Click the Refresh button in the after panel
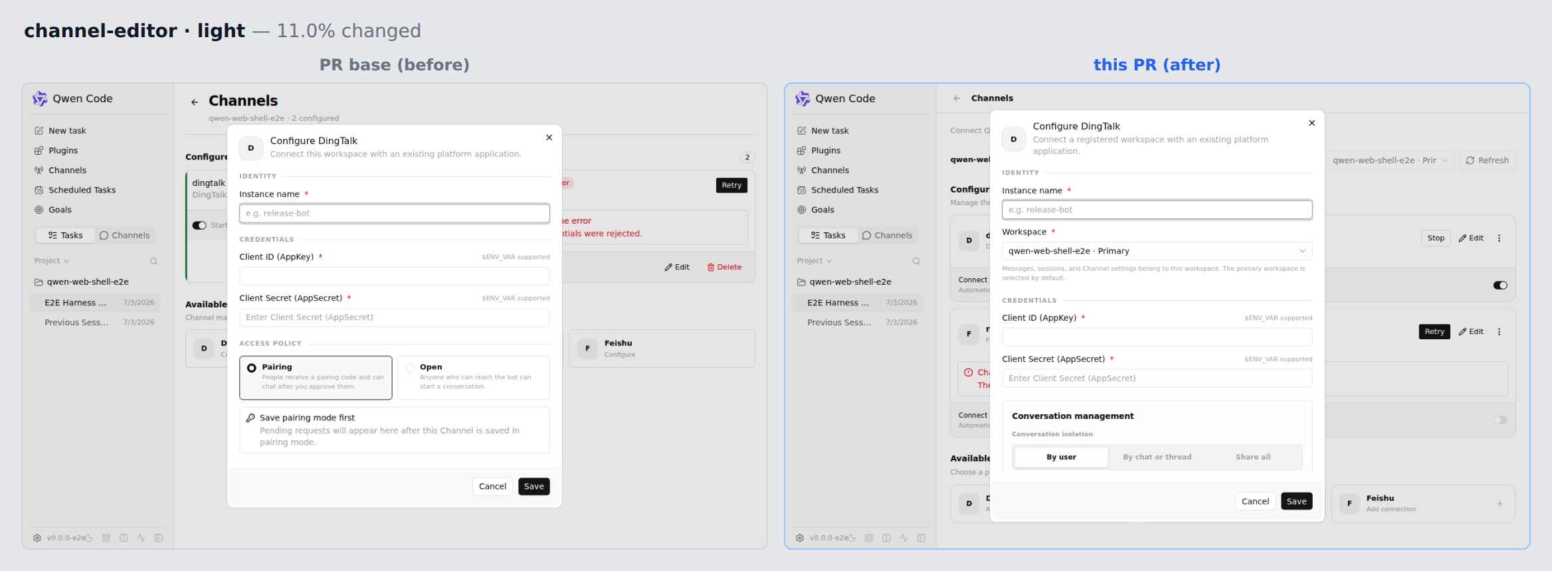Image resolution: width=1552 pixels, height=571 pixels. pyautogui.click(x=1488, y=161)
